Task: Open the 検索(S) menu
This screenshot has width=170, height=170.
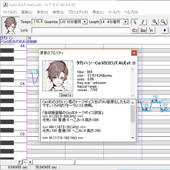Action: tap(58, 12)
